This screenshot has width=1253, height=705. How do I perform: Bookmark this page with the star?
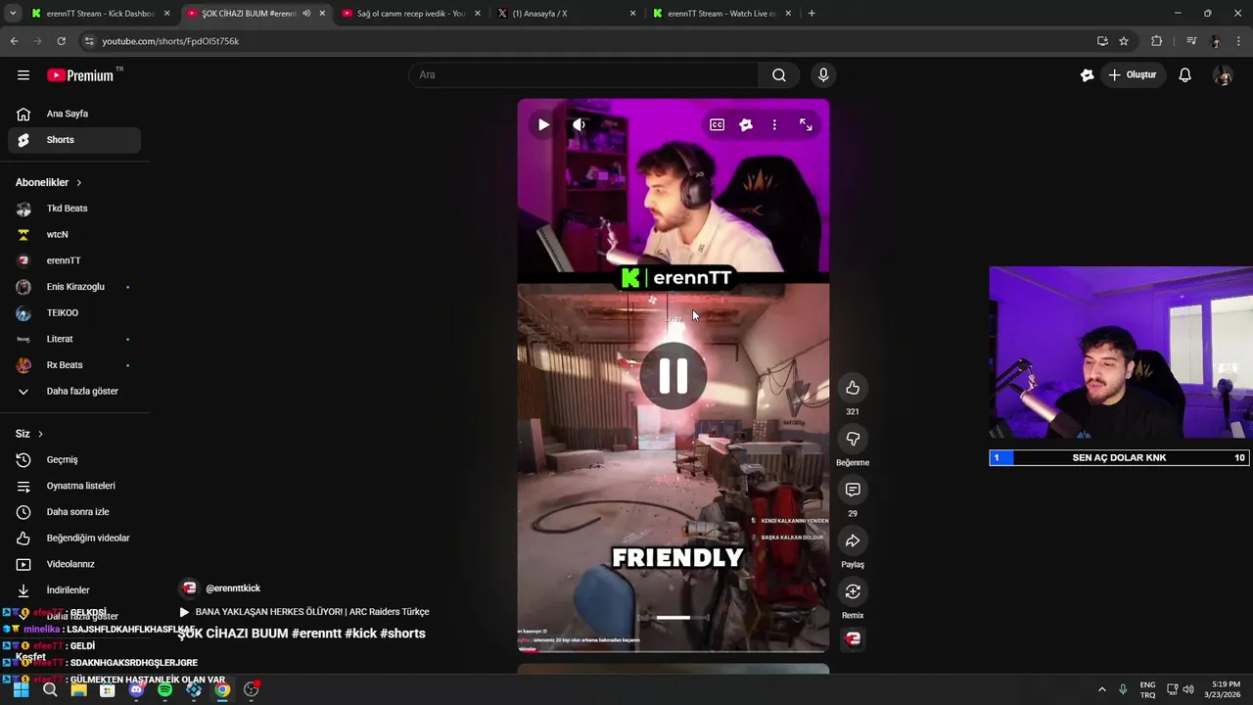1124,41
